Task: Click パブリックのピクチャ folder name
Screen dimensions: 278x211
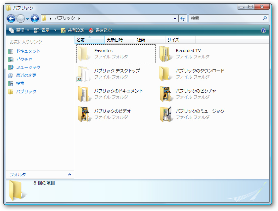Action: (196, 91)
